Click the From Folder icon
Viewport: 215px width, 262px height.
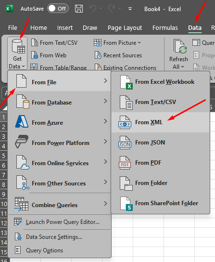(126, 183)
